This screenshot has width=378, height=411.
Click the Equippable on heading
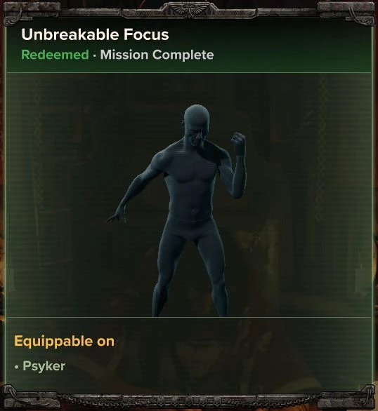click(65, 342)
